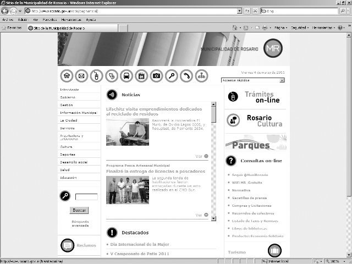The width and height of the screenshot is (352, 264).
Task: Open the Ver menu
Action: pyautogui.click(x=35, y=20)
